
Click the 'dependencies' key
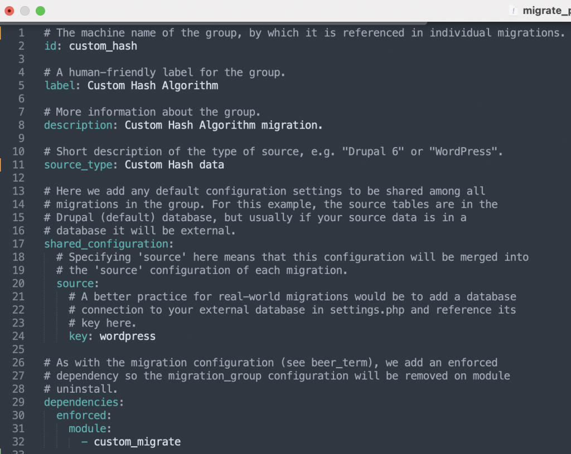81,402
